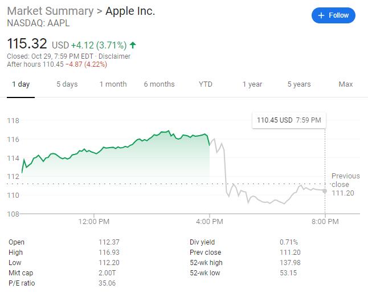Show the 6 months chart
Screen dimensions: 368x293
click(159, 84)
